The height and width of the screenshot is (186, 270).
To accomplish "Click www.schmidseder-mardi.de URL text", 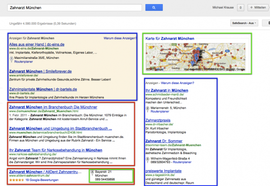I will pyautogui.click(x=165, y=94).
